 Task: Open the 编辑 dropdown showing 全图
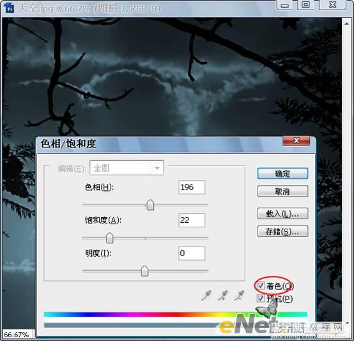(x=127, y=168)
